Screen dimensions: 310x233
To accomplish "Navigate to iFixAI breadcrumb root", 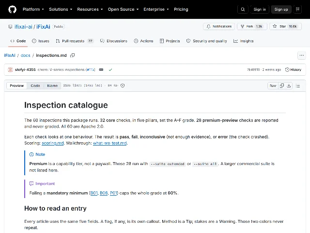I will (x=10, y=55).
